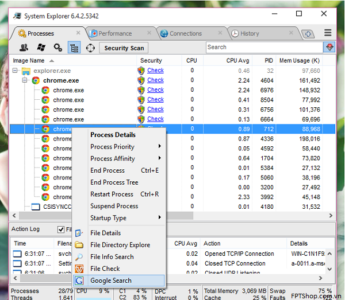
Task: Click inside the Search input field
Action: pyautogui.click(x=262, y=47)
